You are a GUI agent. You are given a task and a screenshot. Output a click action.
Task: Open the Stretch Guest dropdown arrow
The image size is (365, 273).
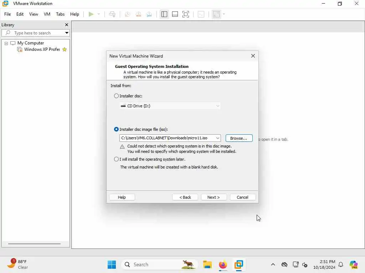(224, 14)
